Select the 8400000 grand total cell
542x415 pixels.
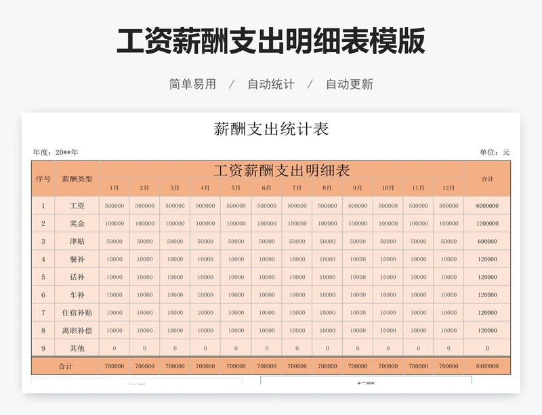pos(487,366)
